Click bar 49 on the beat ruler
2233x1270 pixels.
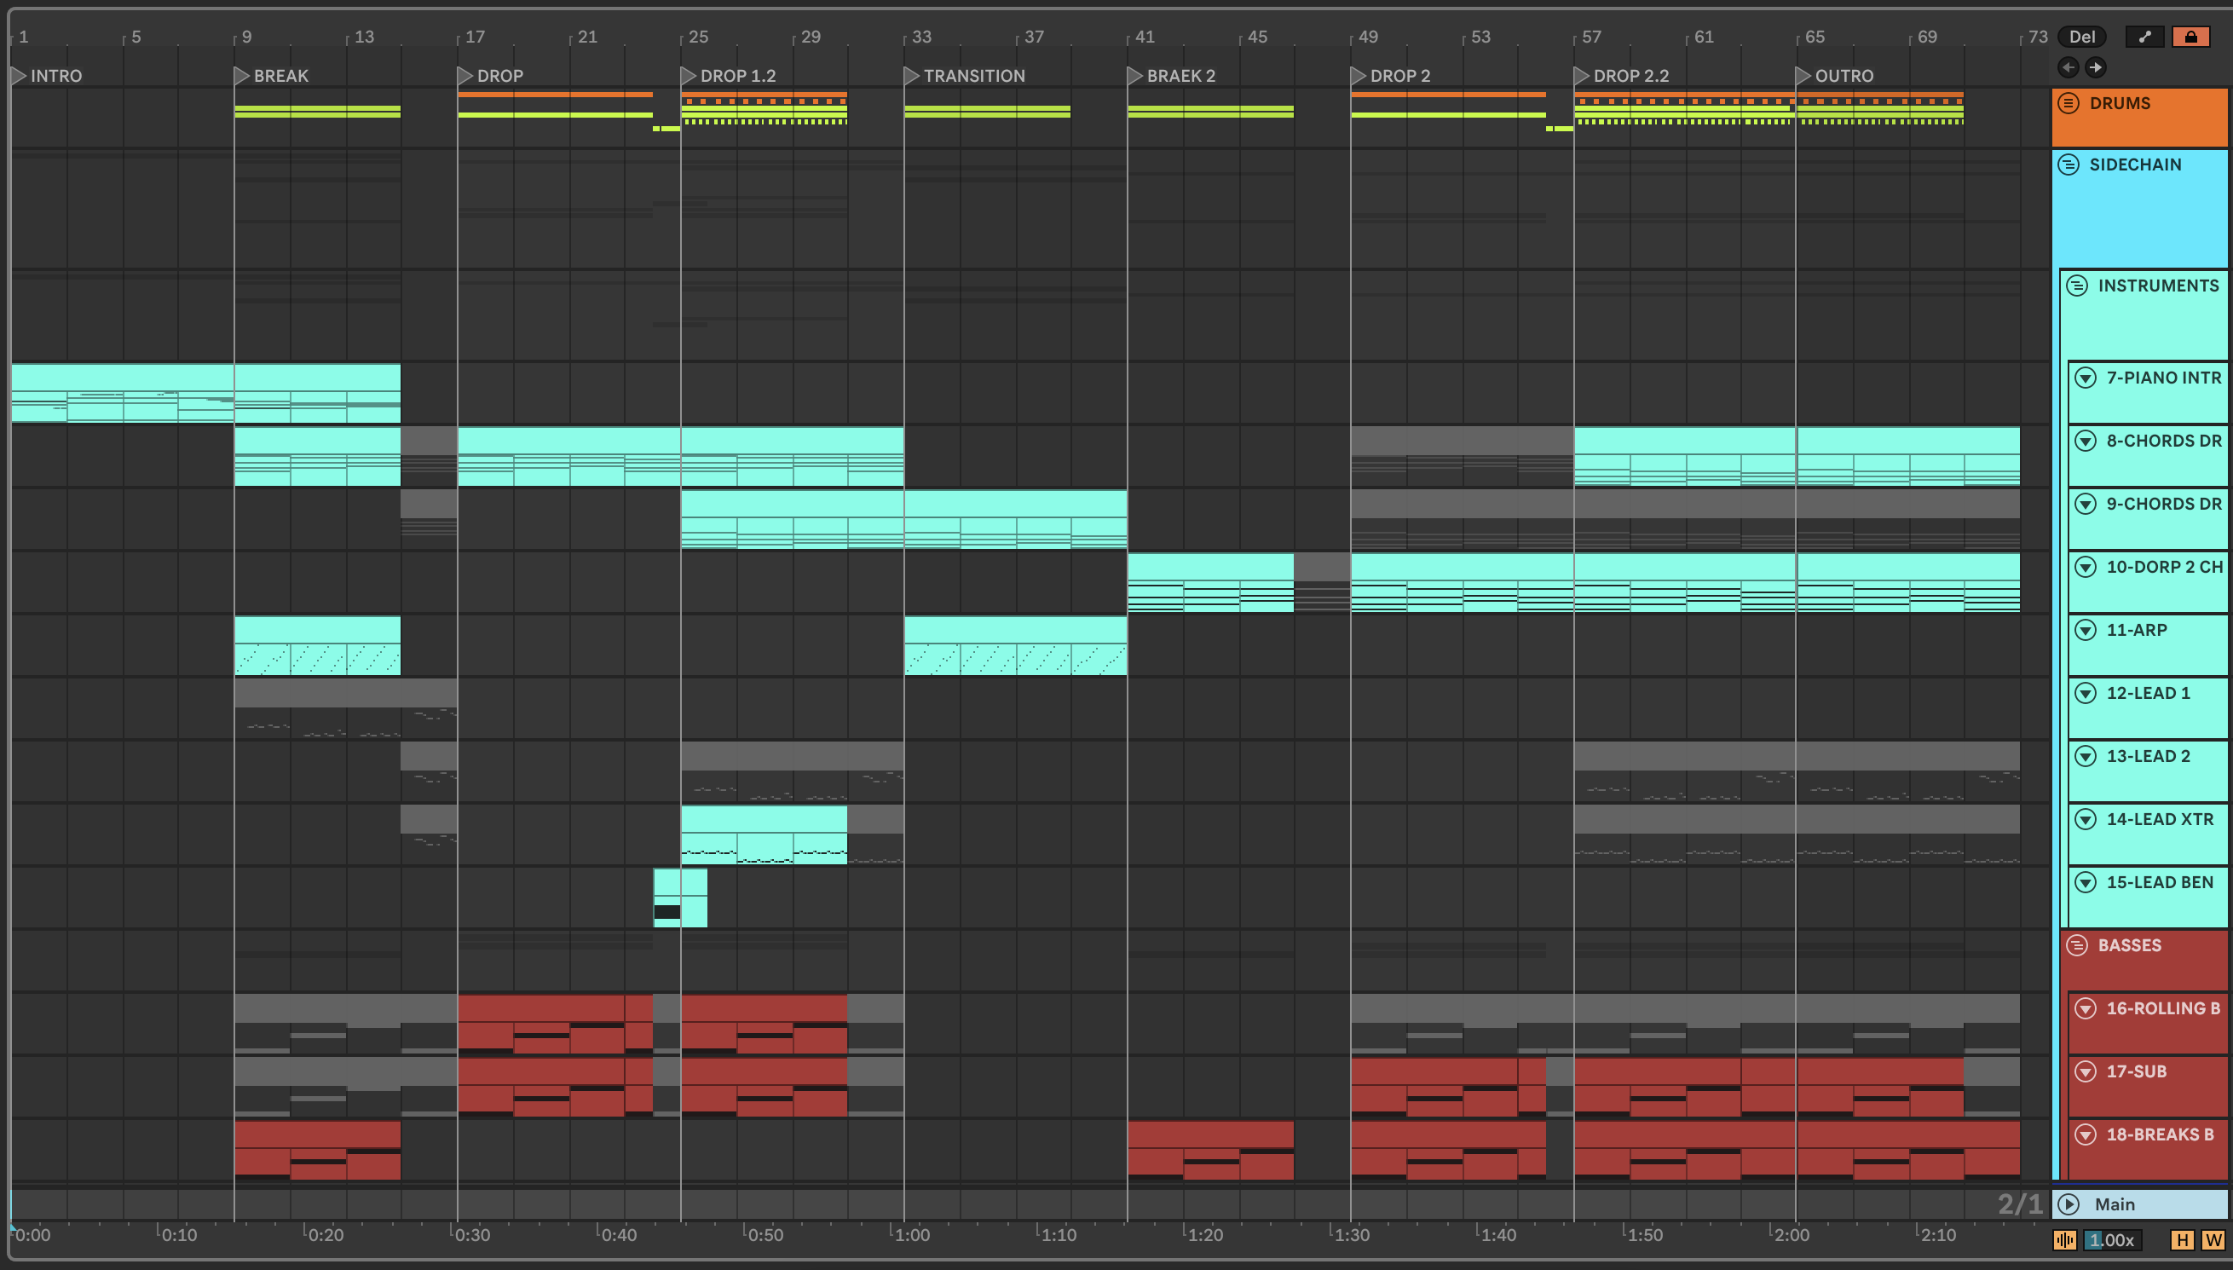pos(1368,37)
